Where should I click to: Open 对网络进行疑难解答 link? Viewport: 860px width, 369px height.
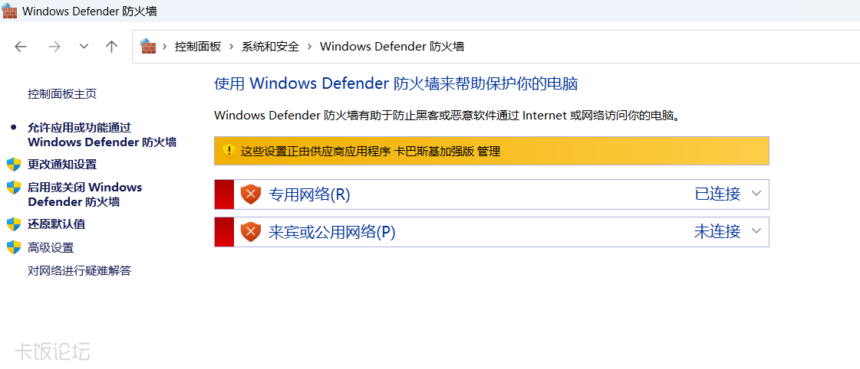pyautogui.click(x=80, y=270)
